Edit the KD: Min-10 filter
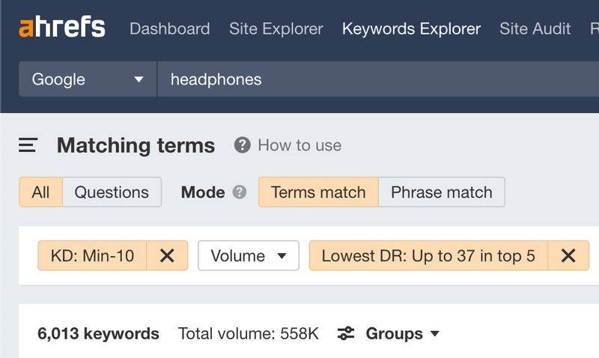 point(92,256)
